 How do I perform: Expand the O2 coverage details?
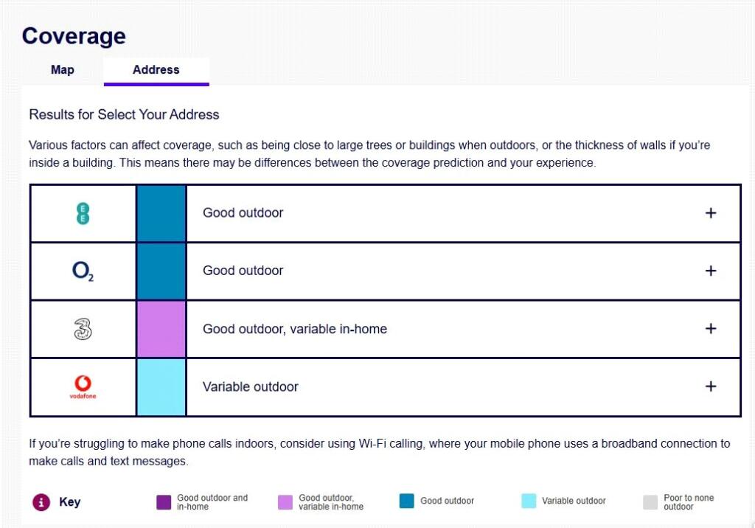pyautogui.click(x=711, y=271)
